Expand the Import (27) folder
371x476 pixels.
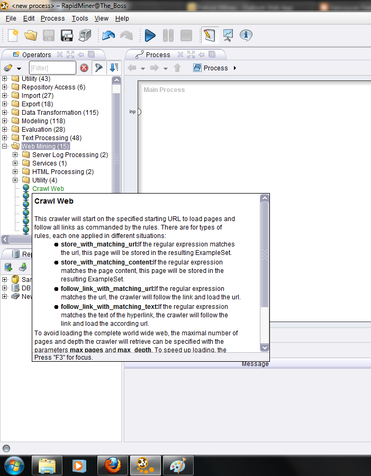click(5, 96)
